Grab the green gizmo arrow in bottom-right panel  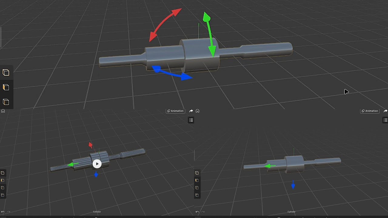pos(269,166)
